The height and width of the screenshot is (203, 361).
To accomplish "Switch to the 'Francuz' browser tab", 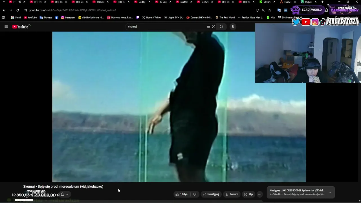I will coord(99,2).
